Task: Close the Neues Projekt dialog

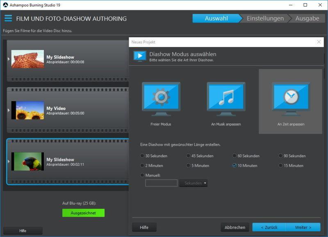Action: (x=319, y=42)
